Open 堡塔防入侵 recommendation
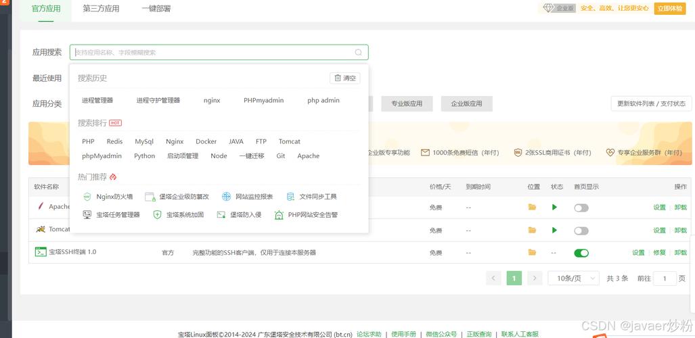 click(239, 214)
